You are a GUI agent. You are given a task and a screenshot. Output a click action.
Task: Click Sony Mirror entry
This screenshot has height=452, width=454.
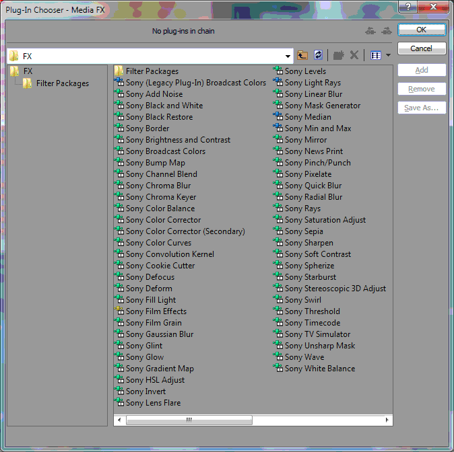300,140
